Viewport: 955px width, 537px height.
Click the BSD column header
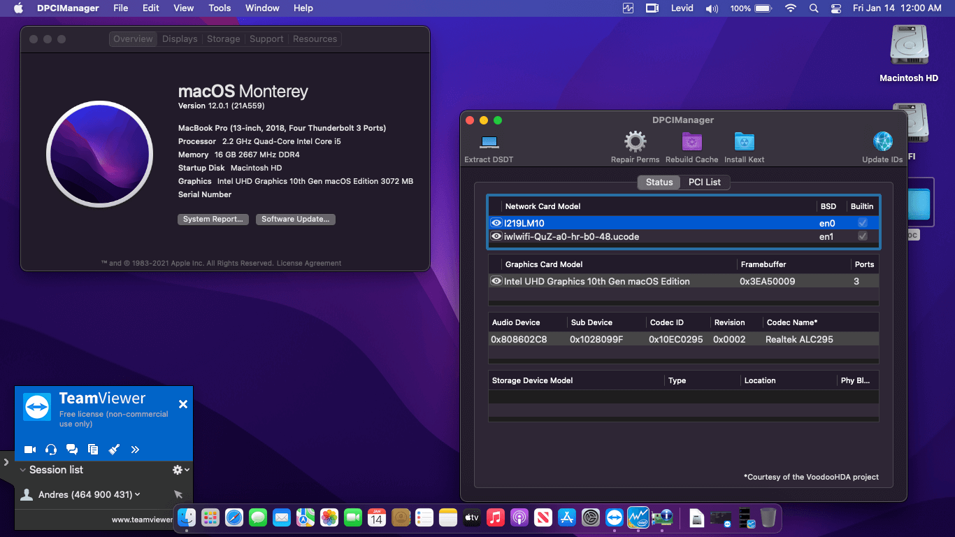828,206
